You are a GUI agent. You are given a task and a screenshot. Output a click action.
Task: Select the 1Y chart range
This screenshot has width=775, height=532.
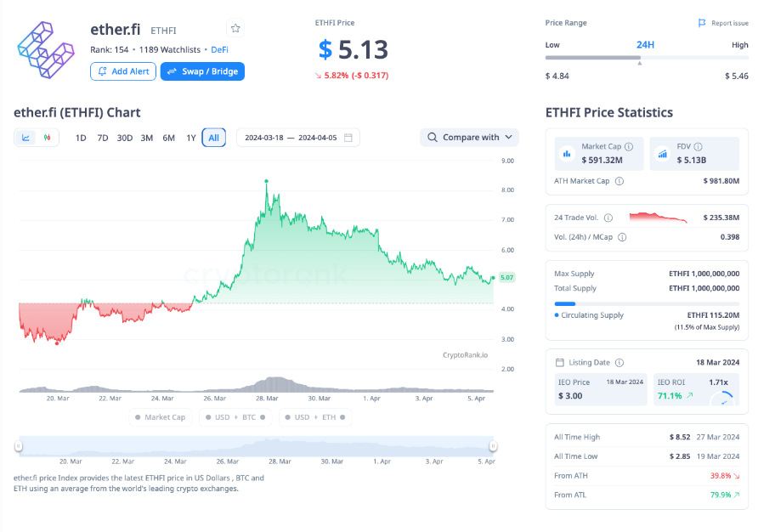[191, 138]
